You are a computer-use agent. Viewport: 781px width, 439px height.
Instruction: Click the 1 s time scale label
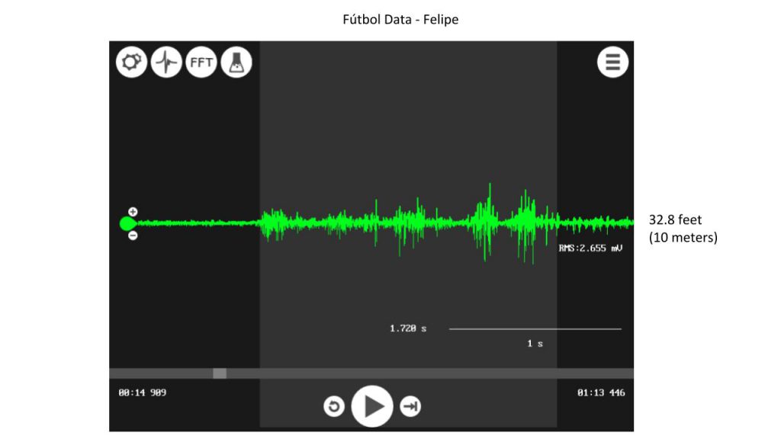click(535, 344)
